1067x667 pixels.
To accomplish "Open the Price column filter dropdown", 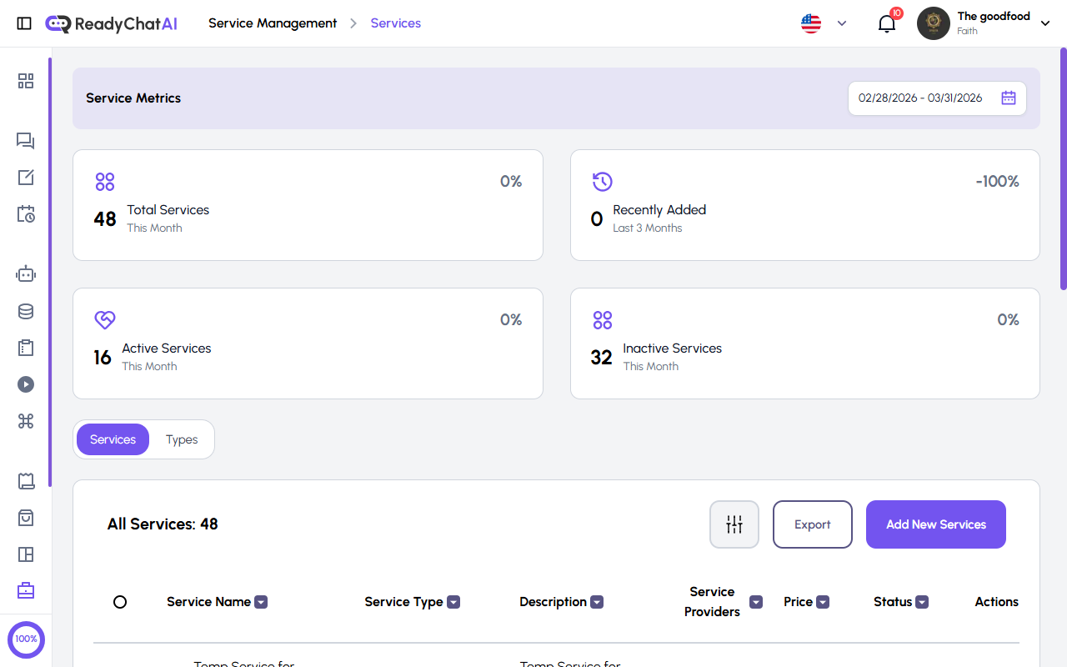I will [823, 601].
